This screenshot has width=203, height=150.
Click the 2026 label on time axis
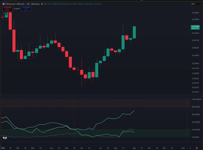[x=3, y=148]
